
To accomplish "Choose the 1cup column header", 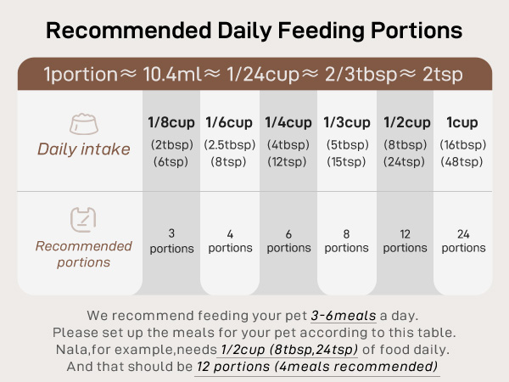I will coord(463,122).
